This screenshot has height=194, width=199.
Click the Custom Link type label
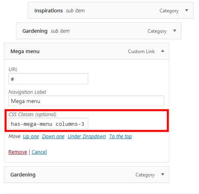(x=141, y=51)
